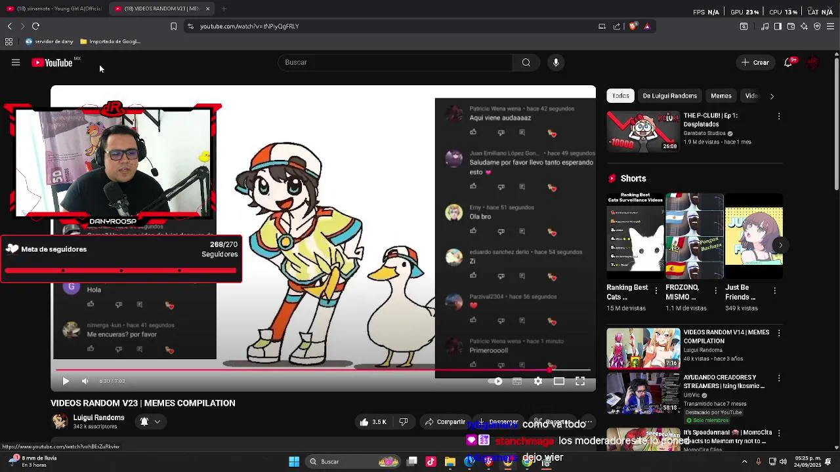Go back in browser
Viewport: 840px width, 472px height.
pos(9,26)
